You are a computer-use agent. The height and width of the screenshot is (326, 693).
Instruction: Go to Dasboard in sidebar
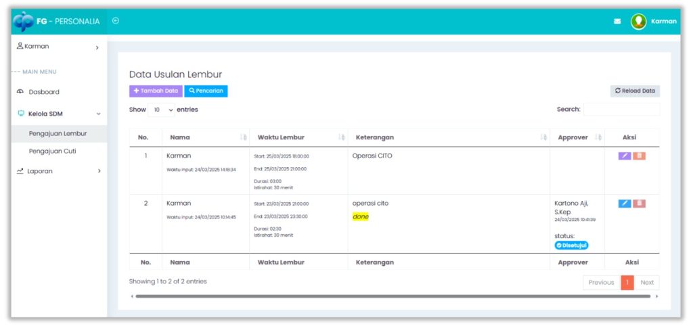44,92
